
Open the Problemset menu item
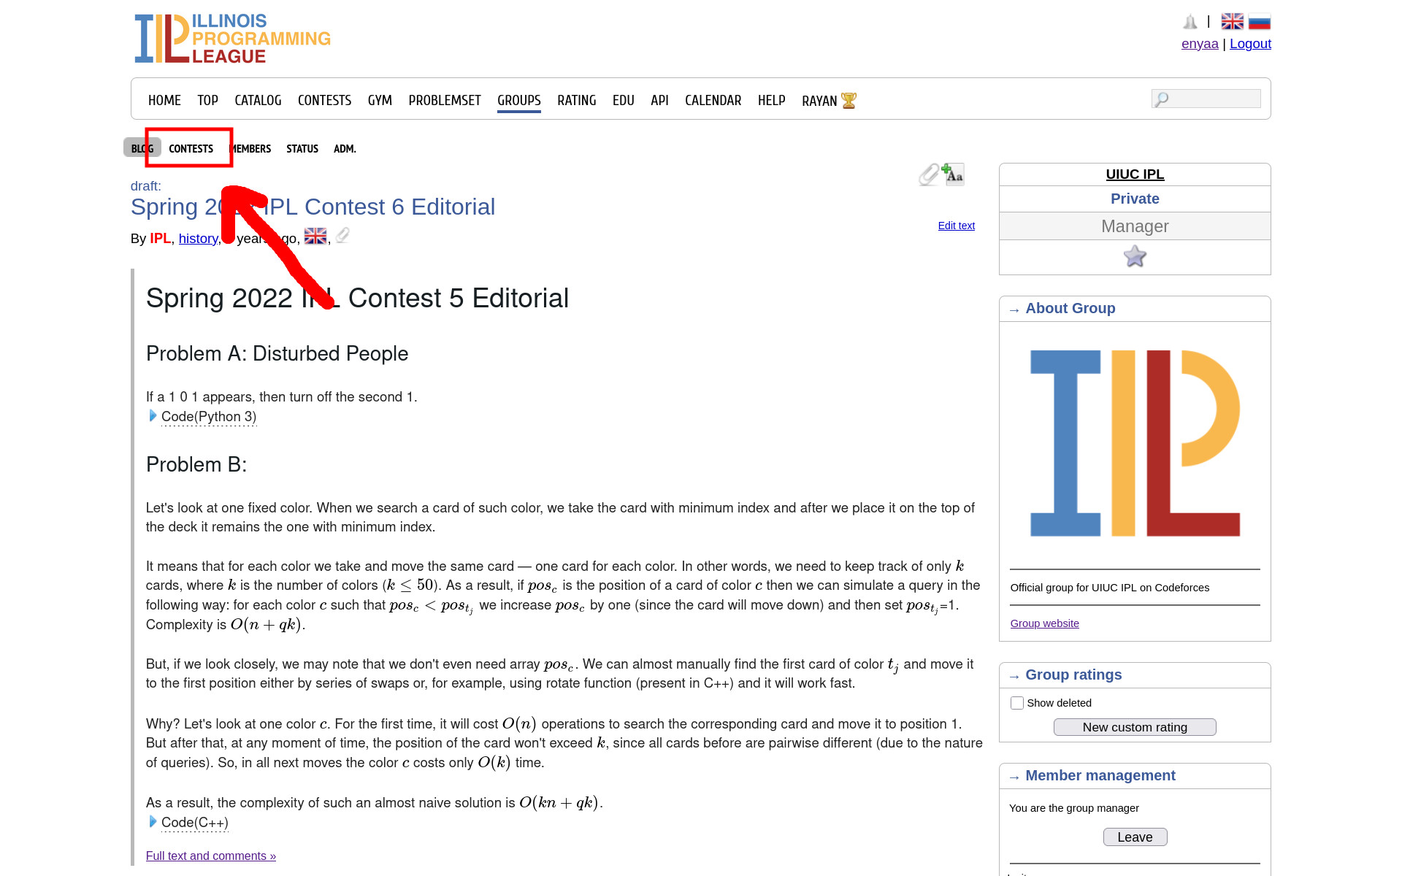coord(444,101)
